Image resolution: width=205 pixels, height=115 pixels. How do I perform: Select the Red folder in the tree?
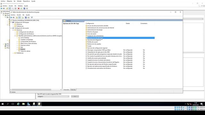(22, 47)
